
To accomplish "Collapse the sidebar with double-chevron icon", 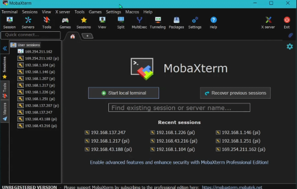I will click(x=5, y=49).
